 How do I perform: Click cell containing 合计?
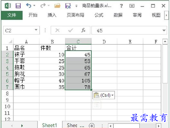pos(78,48)
